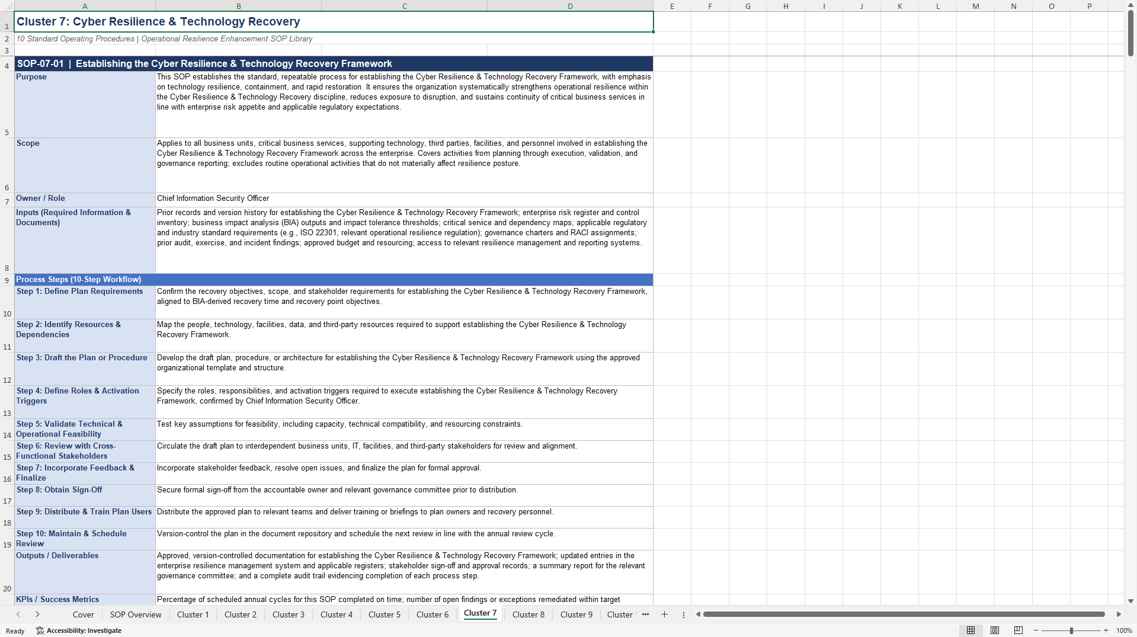Image resolution: width=1137 pixels, height=637 pixels.
Task: Switch to Page Layout view icon
Action: pyautogui.click(x=995, y=630)
